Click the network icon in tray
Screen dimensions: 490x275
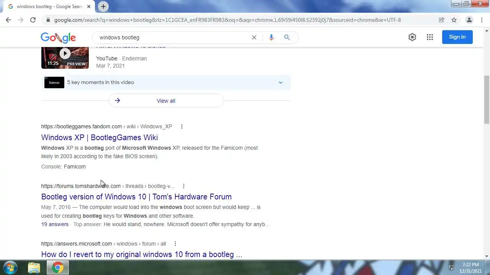point(451,267)
